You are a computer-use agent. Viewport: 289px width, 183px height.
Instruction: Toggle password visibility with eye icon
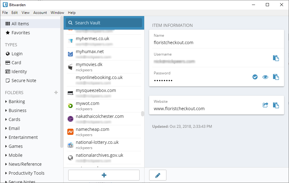(265, 77)
